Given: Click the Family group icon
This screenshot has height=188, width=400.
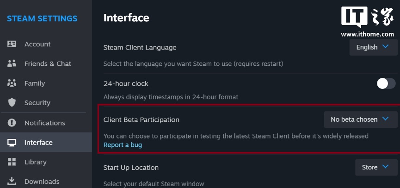Looking at the screenshot, I should (12, 83).
